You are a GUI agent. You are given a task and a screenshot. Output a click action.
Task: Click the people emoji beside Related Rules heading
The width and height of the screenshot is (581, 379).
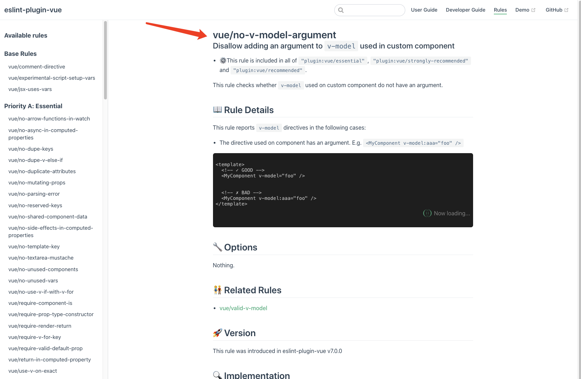pos(217,290)
